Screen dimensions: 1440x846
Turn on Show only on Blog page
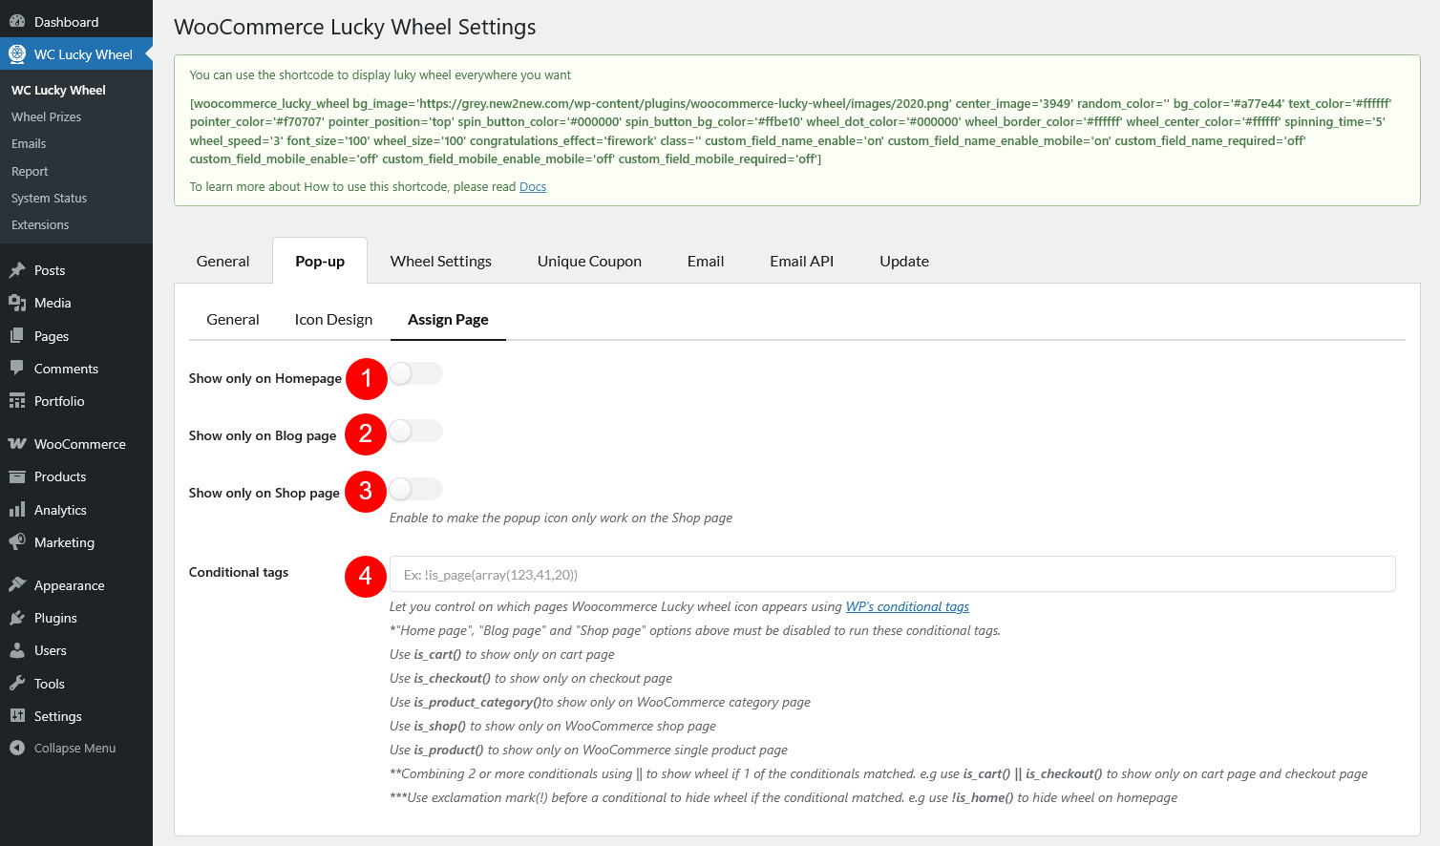(415, 432)
